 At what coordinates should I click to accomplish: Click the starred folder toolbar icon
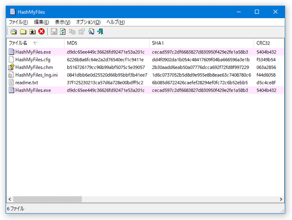32,32
